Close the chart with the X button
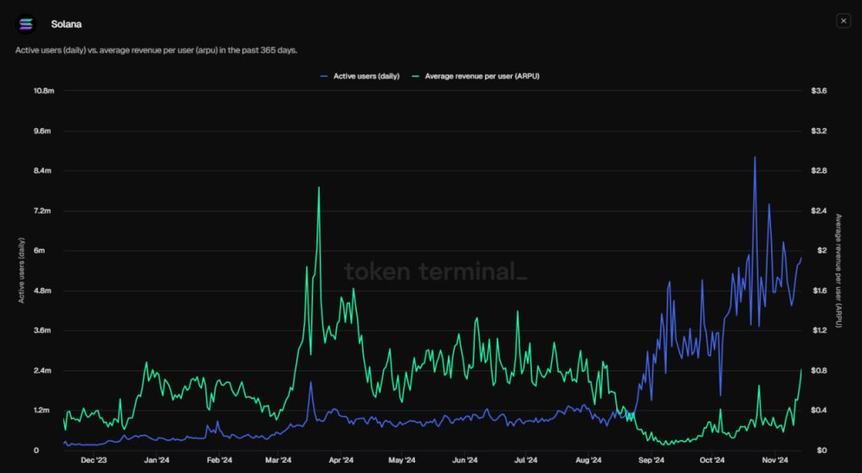The image size is (862, 473). coord(843,21)
